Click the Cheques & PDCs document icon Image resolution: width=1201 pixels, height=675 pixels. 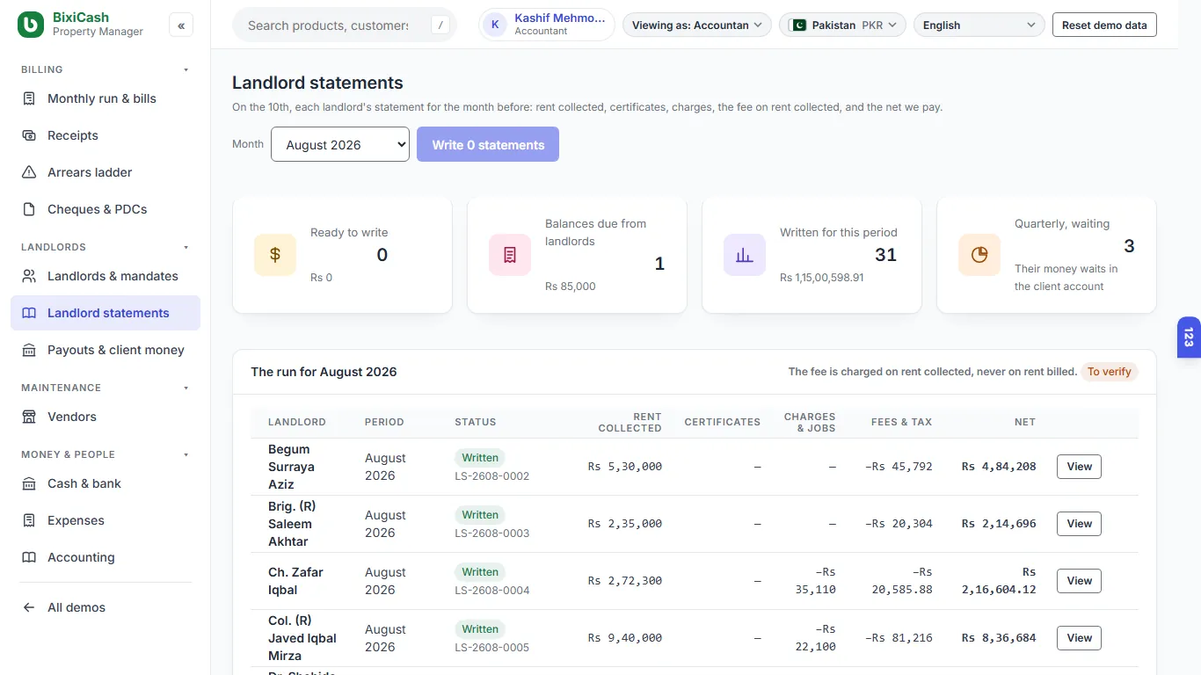click(x=29, y=209)
